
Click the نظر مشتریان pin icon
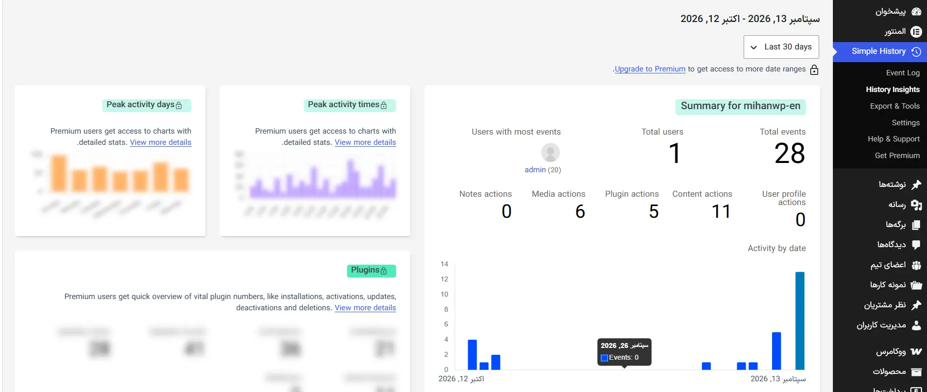pos(916,305)
